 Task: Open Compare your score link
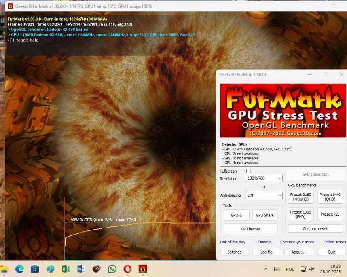tap(297, 242)
